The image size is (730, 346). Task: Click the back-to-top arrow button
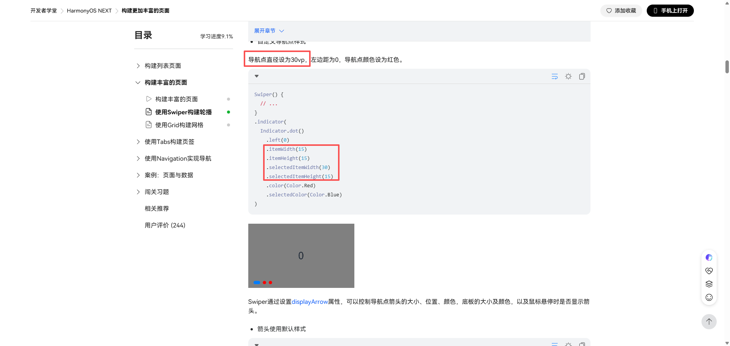709,322
